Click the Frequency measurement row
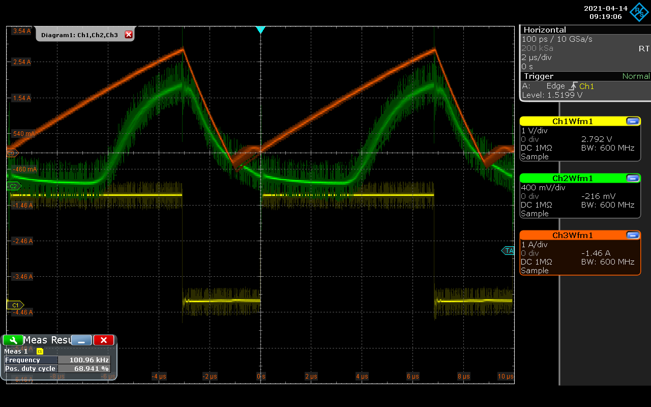The image size is (651, 407). (57, 360)
